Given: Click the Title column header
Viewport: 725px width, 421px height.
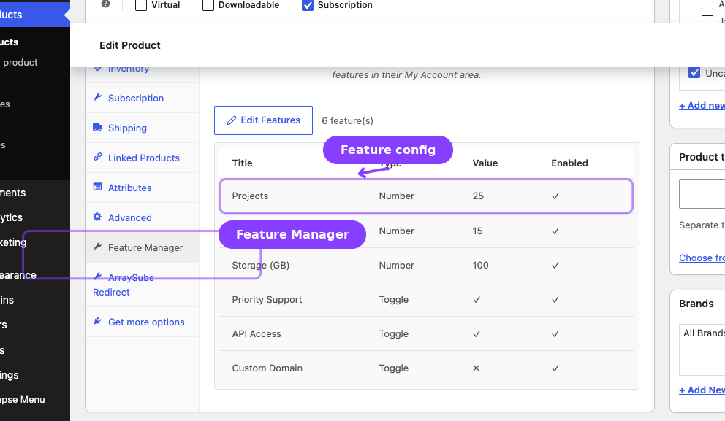Looking at the screenshot, I should 243,163.
